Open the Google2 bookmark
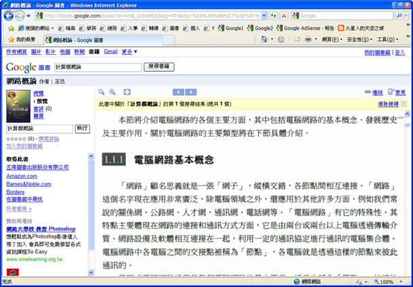Image resolution: width=413 pixels, height=287 pixels. (x=260, y=28)
